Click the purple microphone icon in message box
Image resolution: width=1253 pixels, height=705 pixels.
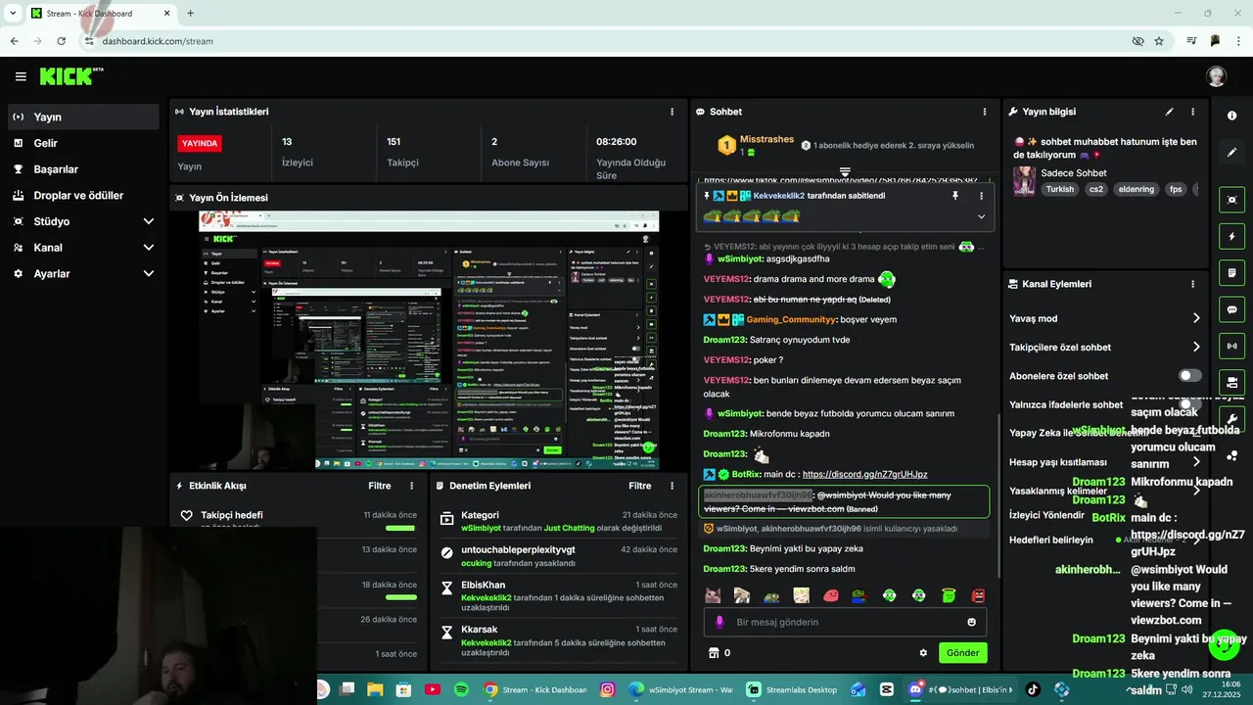coord(719,622)
